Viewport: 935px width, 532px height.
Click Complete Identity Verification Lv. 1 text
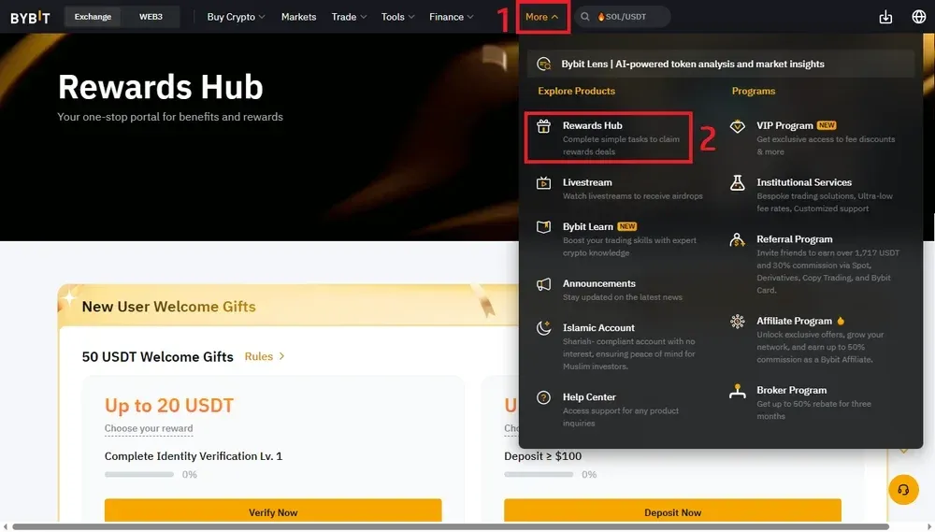click(x=194, y=456)
